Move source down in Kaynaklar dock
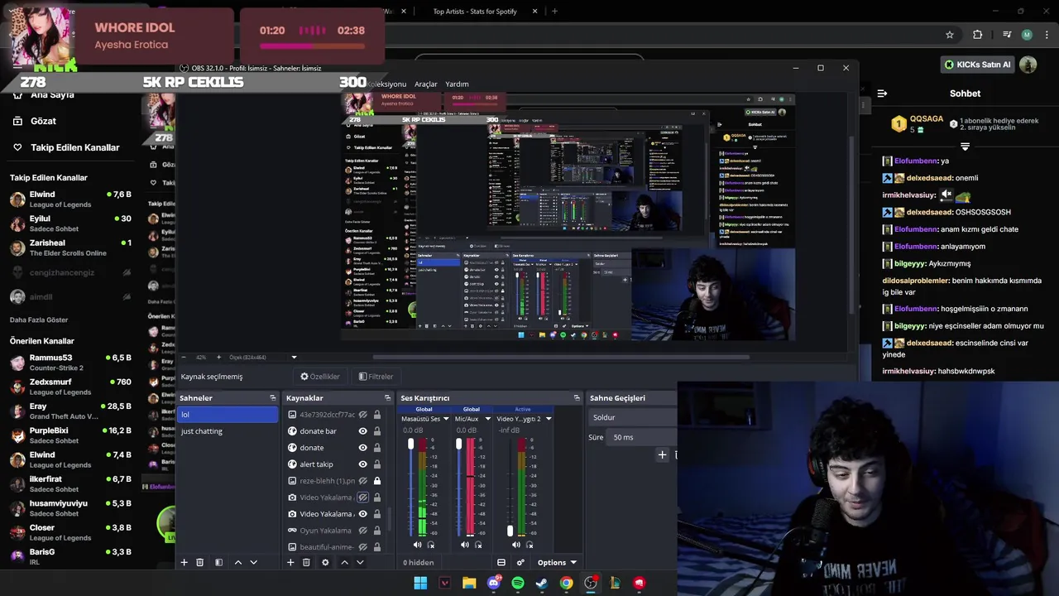The width and height of the screenshot is (1059, 596). (360, 562)
